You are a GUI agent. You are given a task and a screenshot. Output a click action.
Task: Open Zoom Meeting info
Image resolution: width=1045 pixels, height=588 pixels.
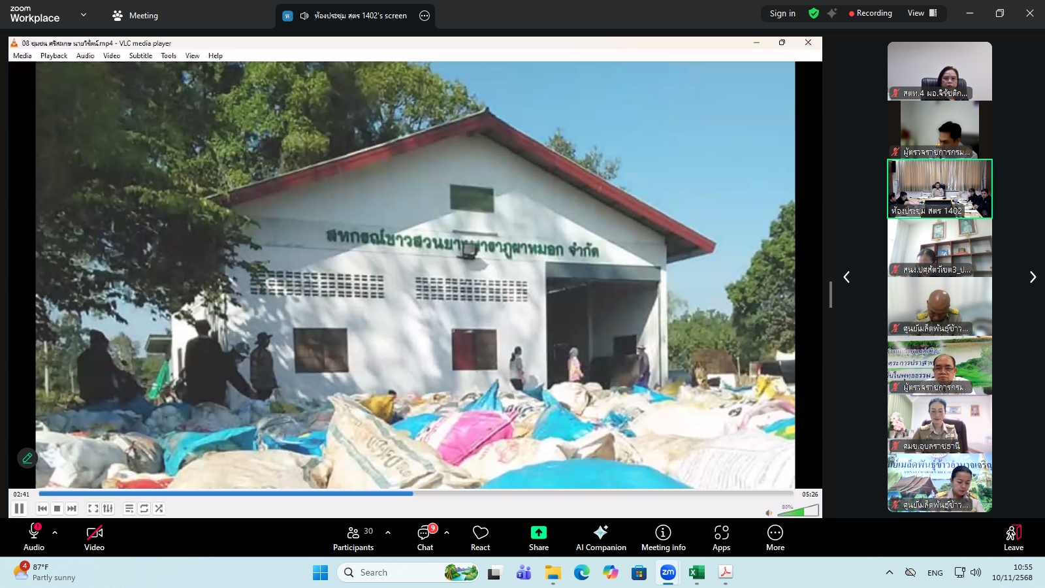tap(663, 537)
